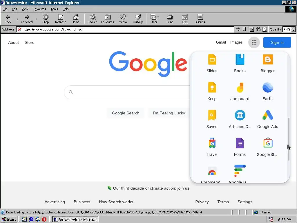Open the Gmail link
The width and height of the screenshot is (297, 223).
[221, 42]
